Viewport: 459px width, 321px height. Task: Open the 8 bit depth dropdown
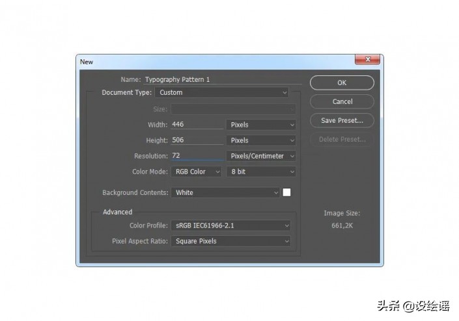coord(261,172)
